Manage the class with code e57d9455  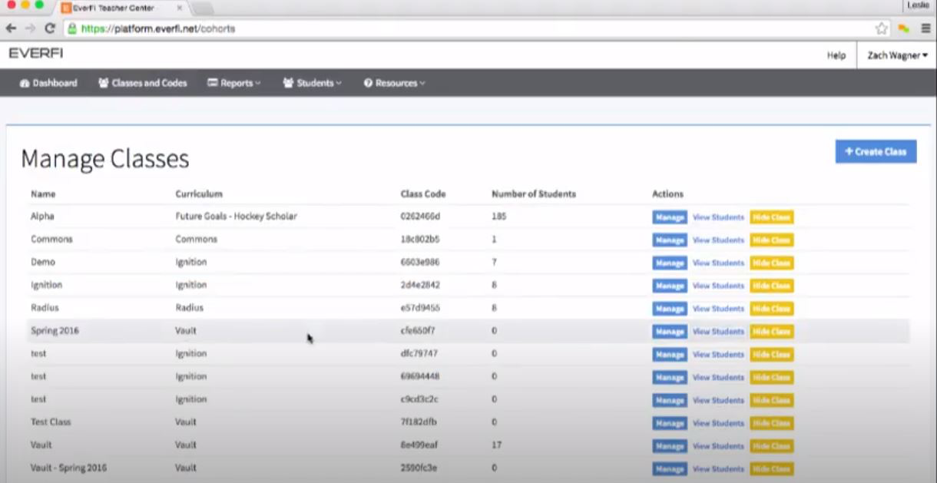(670, 309)
